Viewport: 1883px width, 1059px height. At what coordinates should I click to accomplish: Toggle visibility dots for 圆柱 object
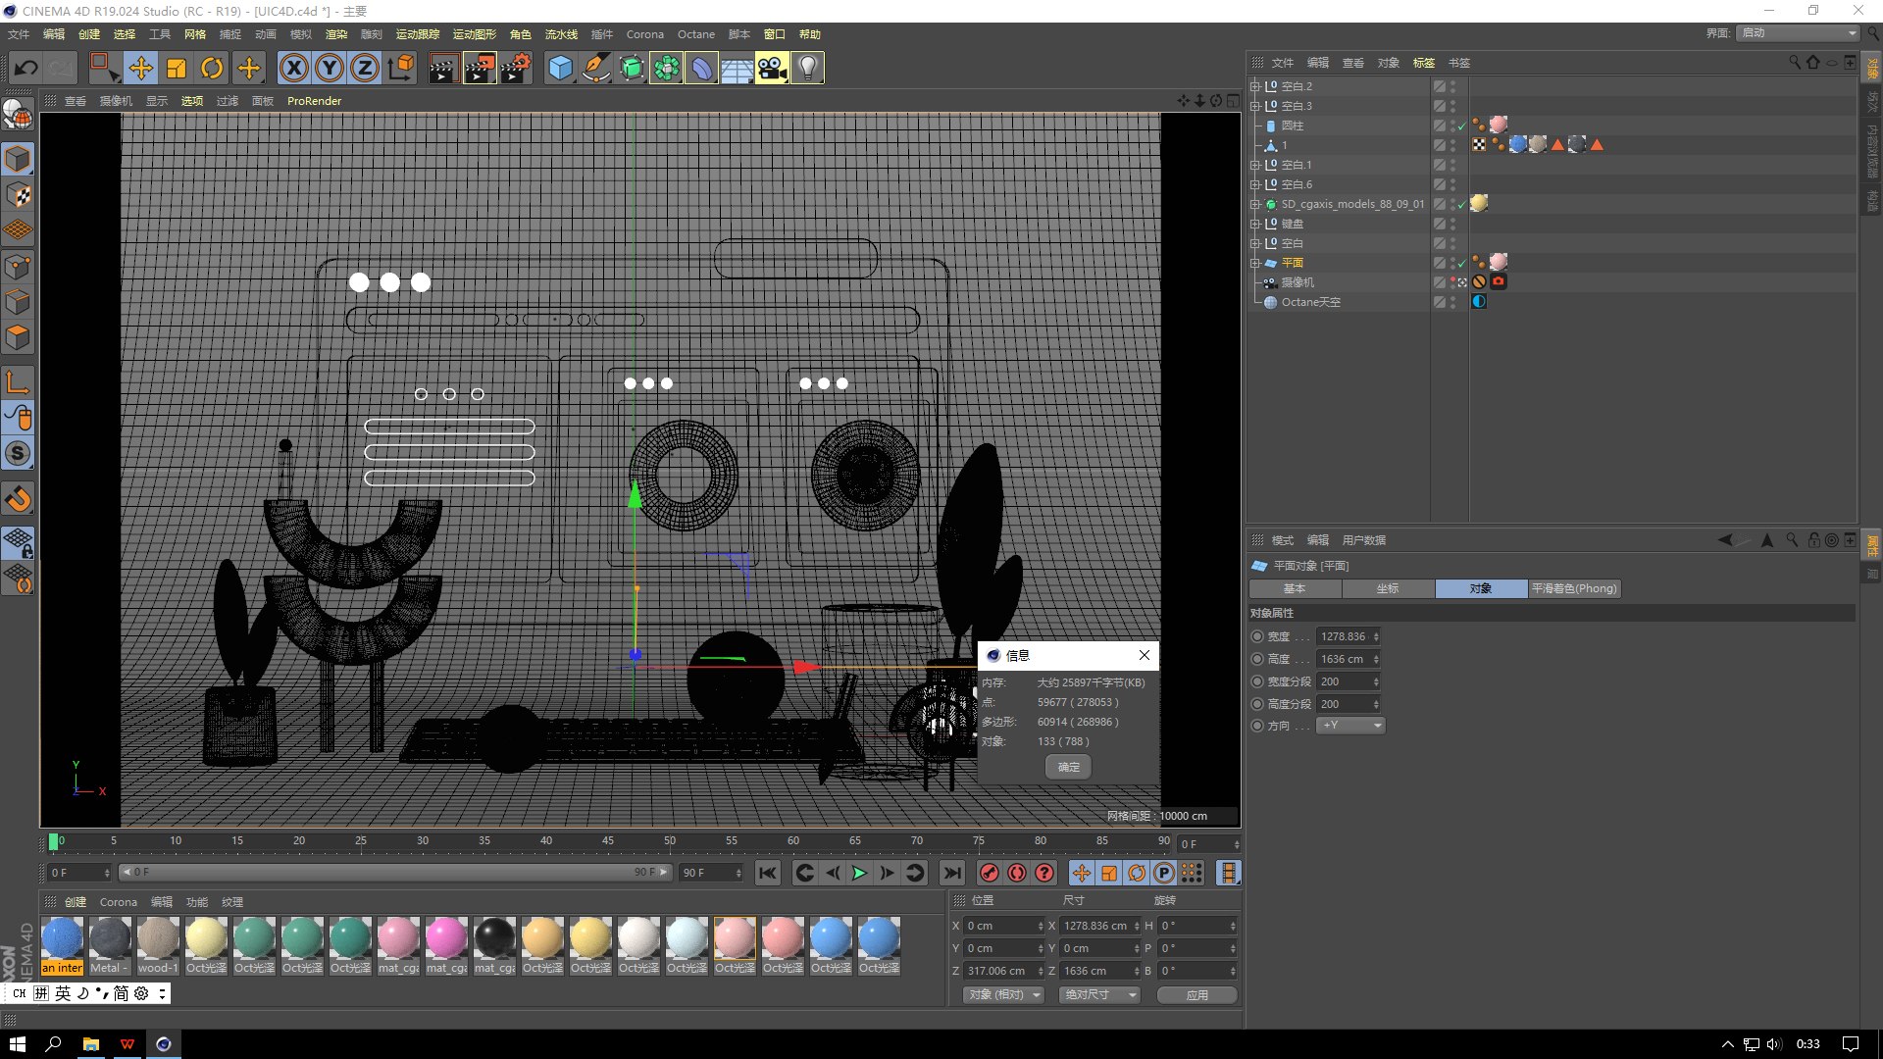(1453, 126)
